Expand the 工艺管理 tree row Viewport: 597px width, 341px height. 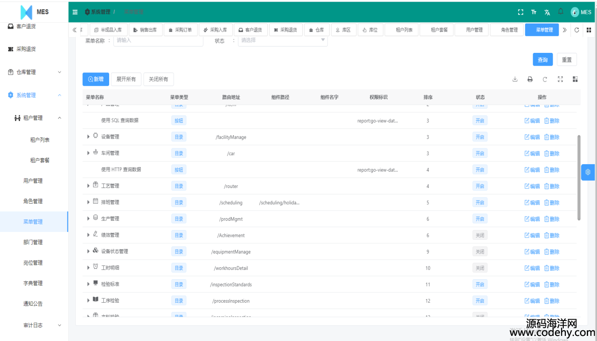[88, 186]
